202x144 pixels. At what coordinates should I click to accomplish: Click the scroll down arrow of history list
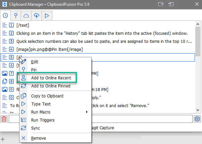(198, 110)
